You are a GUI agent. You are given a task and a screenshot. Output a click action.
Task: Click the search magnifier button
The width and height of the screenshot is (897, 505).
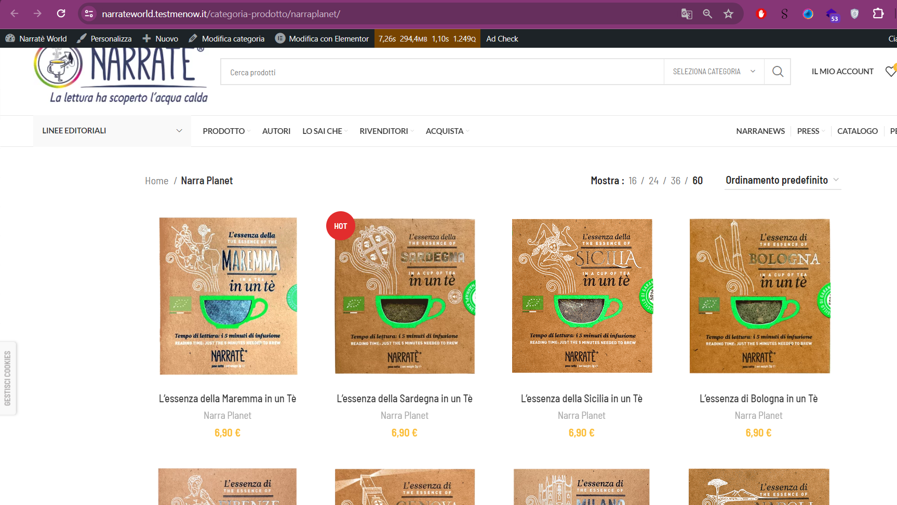click(x=778, y=72)
